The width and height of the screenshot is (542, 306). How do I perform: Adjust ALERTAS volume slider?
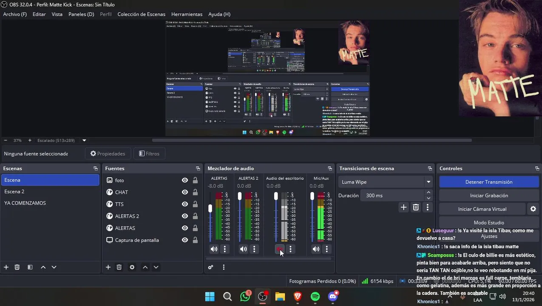pos(210,209)
